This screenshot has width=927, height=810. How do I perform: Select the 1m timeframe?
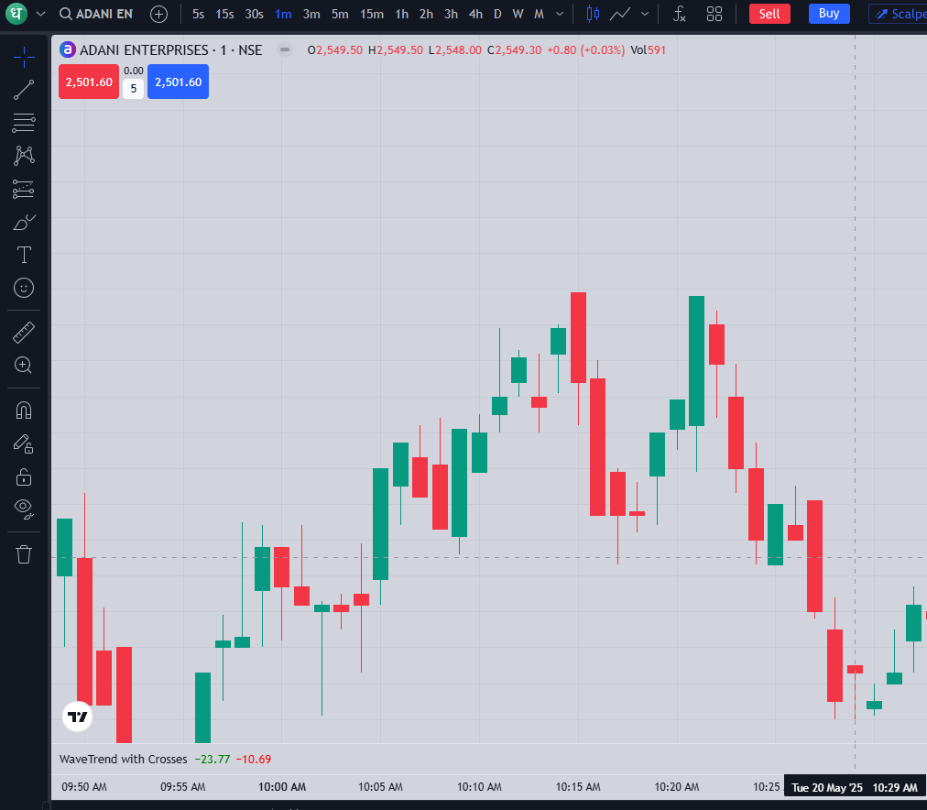tap(283, 14)
